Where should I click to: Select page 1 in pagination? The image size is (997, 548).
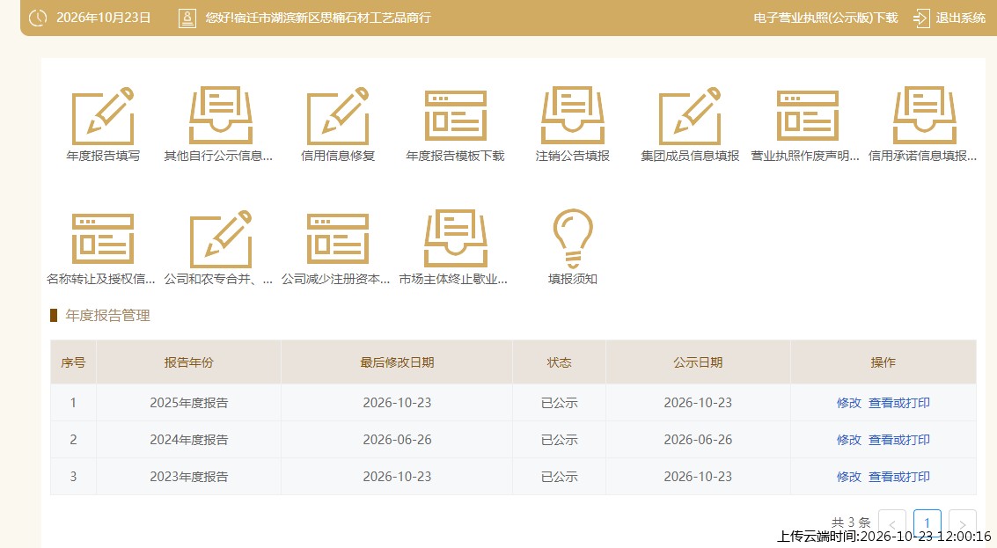(927, 524)
